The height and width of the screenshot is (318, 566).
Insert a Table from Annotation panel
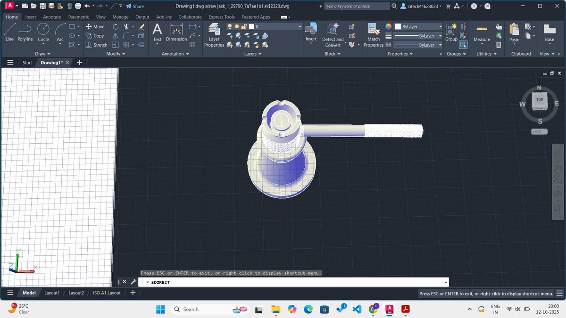point(192,45)
